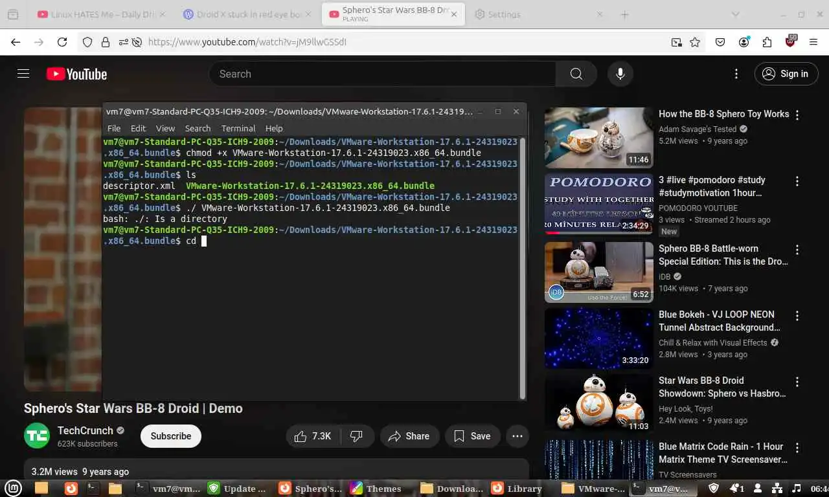
Task: Open the notifications bell in system tray
Action: (x=737, y=489)
